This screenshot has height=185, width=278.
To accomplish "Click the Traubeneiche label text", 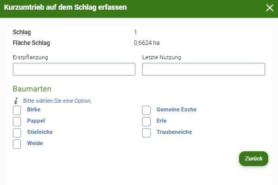I will click(174, 132).
